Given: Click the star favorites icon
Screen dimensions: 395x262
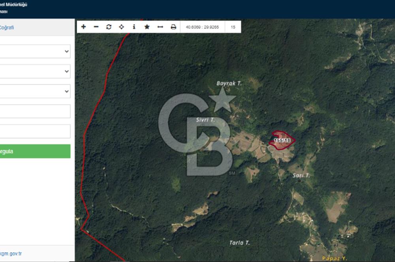Looking at the screenshot, I should coord(147,27).
